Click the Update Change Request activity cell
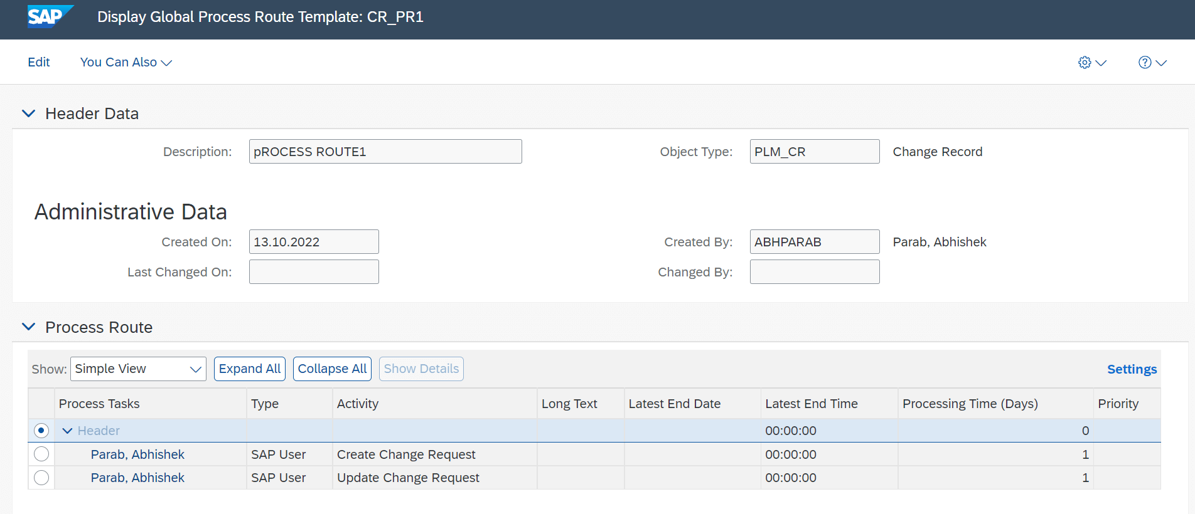 434,478
